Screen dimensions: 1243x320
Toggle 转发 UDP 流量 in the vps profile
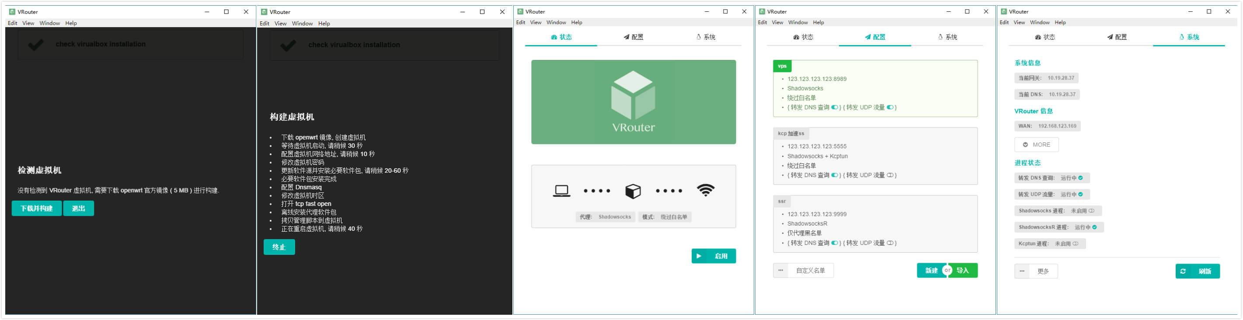(x=890, y=108)
